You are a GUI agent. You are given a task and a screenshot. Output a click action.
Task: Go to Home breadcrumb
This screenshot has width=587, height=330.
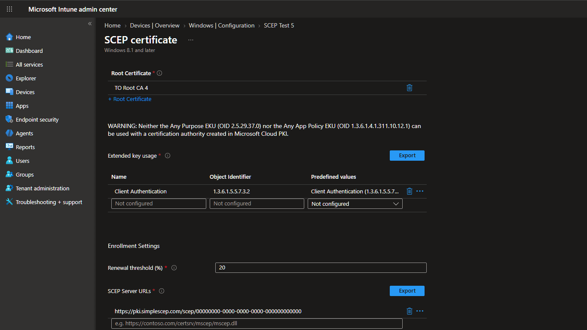[x=113, y=25]
